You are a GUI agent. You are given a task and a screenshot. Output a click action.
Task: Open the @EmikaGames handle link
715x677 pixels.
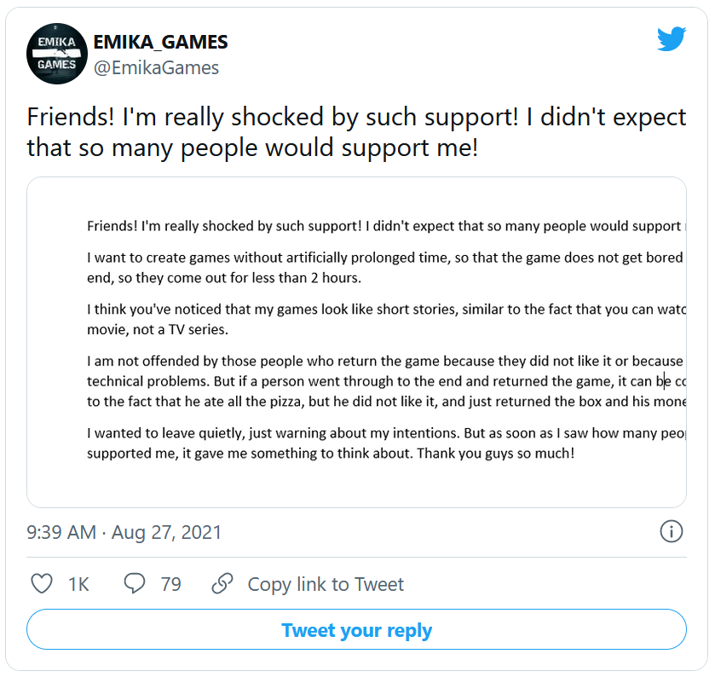tap(156, 67)
